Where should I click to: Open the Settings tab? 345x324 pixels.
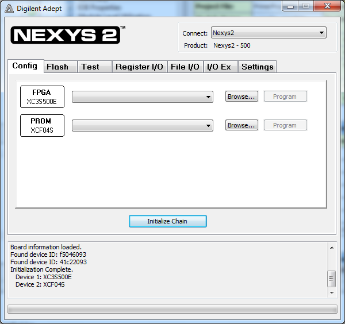point(257,67)
